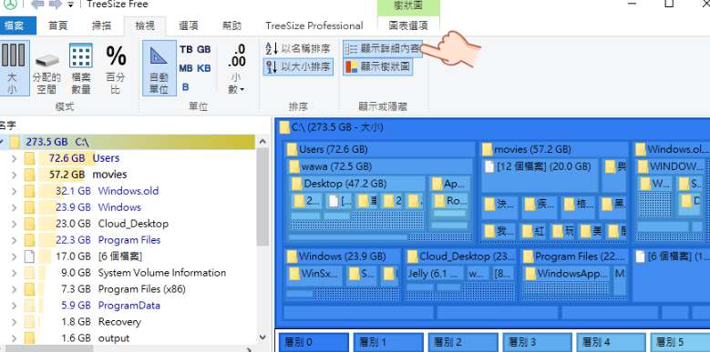This screenshot has width=710, height=352.
Task: Select the 大小 size mode icon
Action: click(x=13, y=68)
